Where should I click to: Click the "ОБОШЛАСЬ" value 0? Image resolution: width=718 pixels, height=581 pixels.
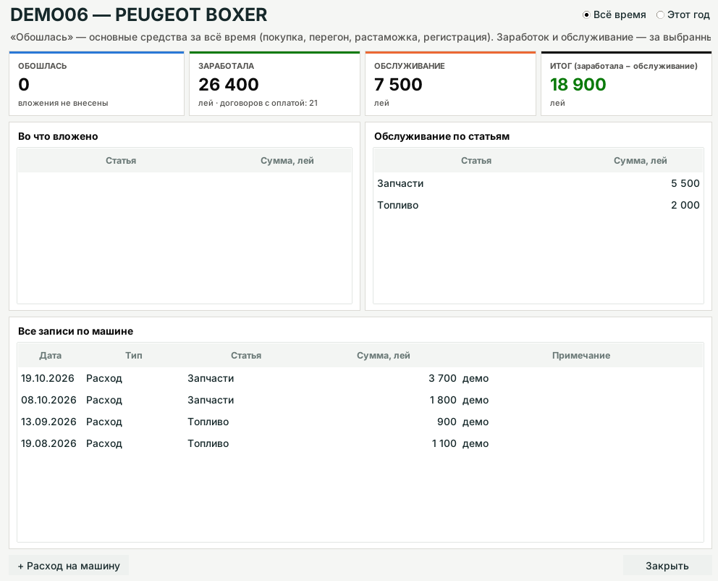click(24, 85)
